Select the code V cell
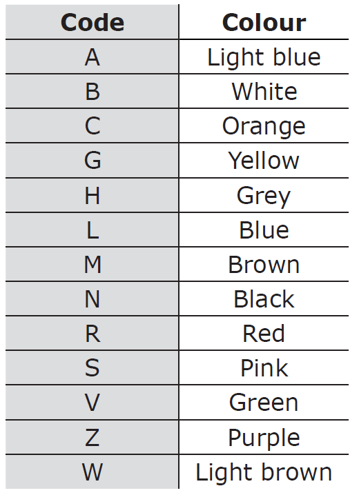This screenshot has width=359, height=495. pos(92,403)
